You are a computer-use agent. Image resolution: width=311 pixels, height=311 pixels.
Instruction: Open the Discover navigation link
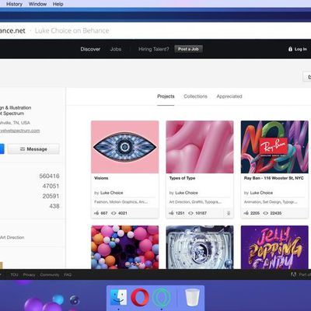click(90, 49)
